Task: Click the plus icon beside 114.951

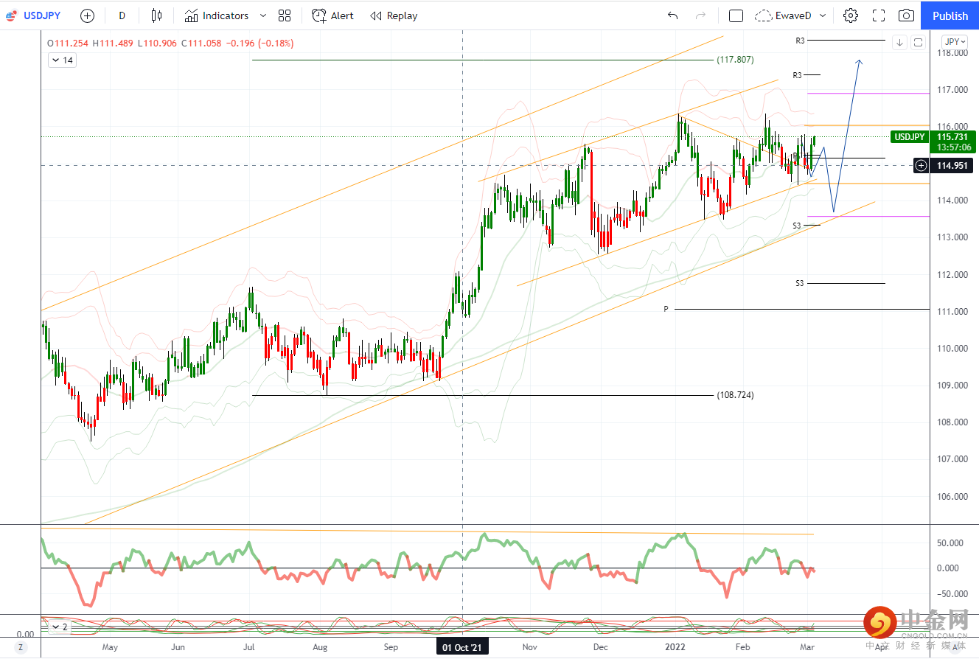Action: 921,166
